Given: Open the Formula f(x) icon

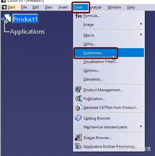Looking at the screenshot, I should (x=78, y=16).
